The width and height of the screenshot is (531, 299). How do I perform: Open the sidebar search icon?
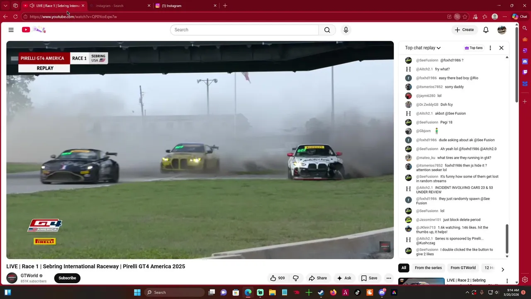(525, 28)
